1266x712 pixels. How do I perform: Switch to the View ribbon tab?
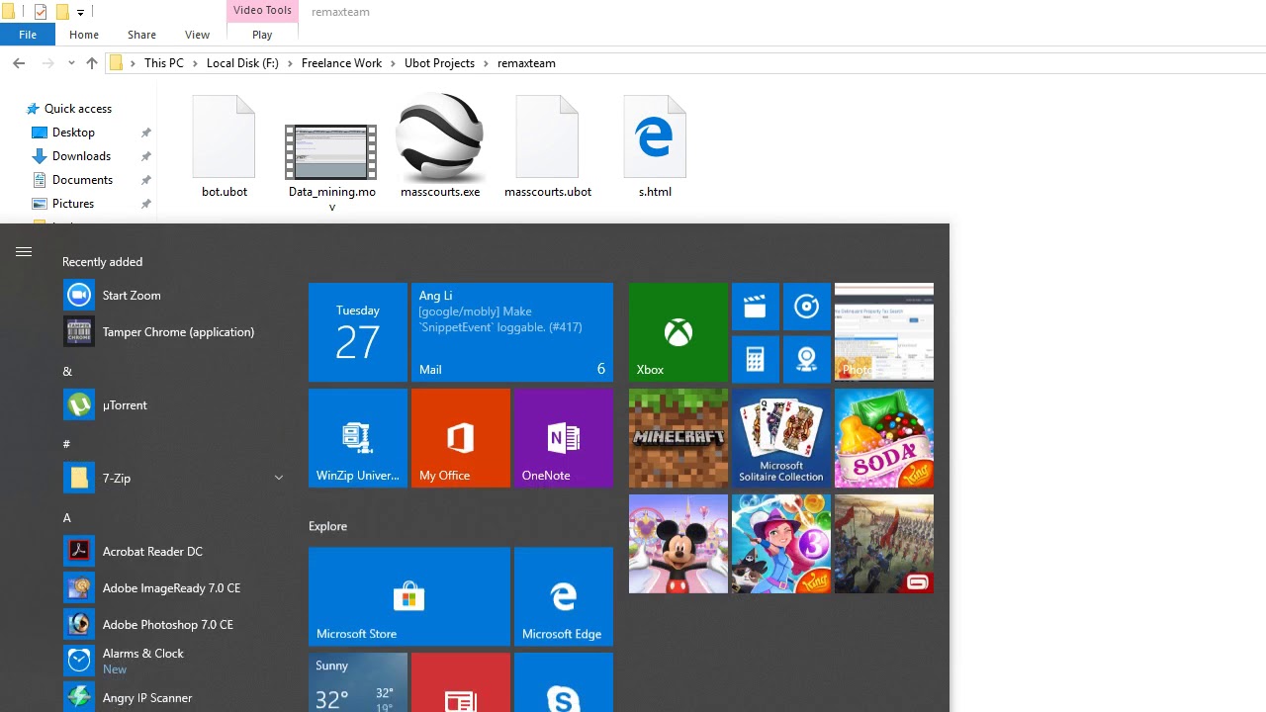[x=197, y=35]
